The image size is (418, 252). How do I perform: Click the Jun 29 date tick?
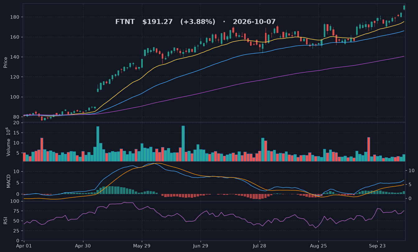(201, 246)
